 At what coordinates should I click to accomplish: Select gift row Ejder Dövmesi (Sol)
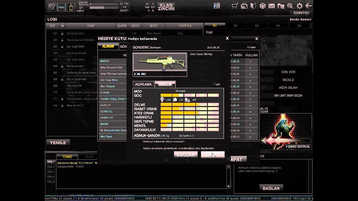click(x=113, y=68)
